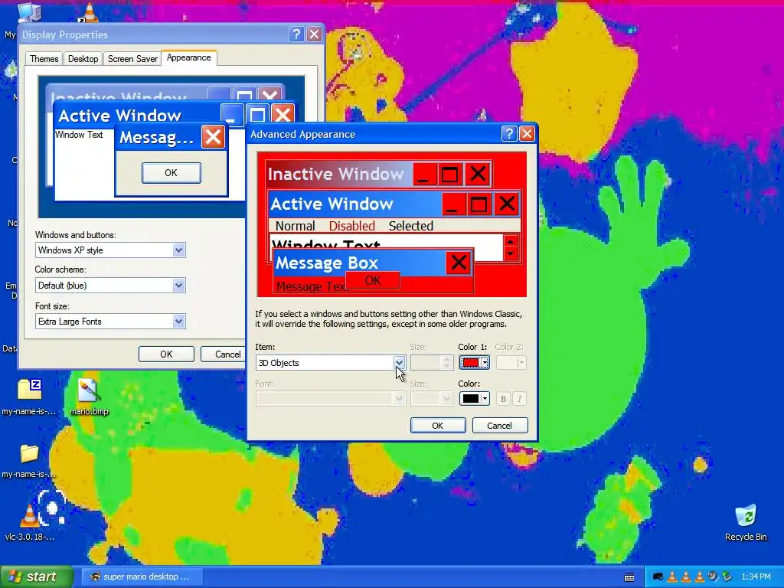
Task: Click red Inactive Window minimize box in preview
Action: 423,175
